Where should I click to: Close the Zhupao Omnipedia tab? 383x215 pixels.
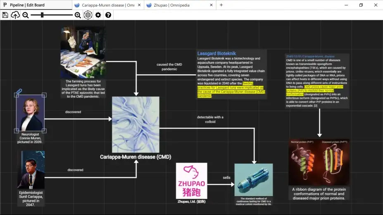point(211,5)
